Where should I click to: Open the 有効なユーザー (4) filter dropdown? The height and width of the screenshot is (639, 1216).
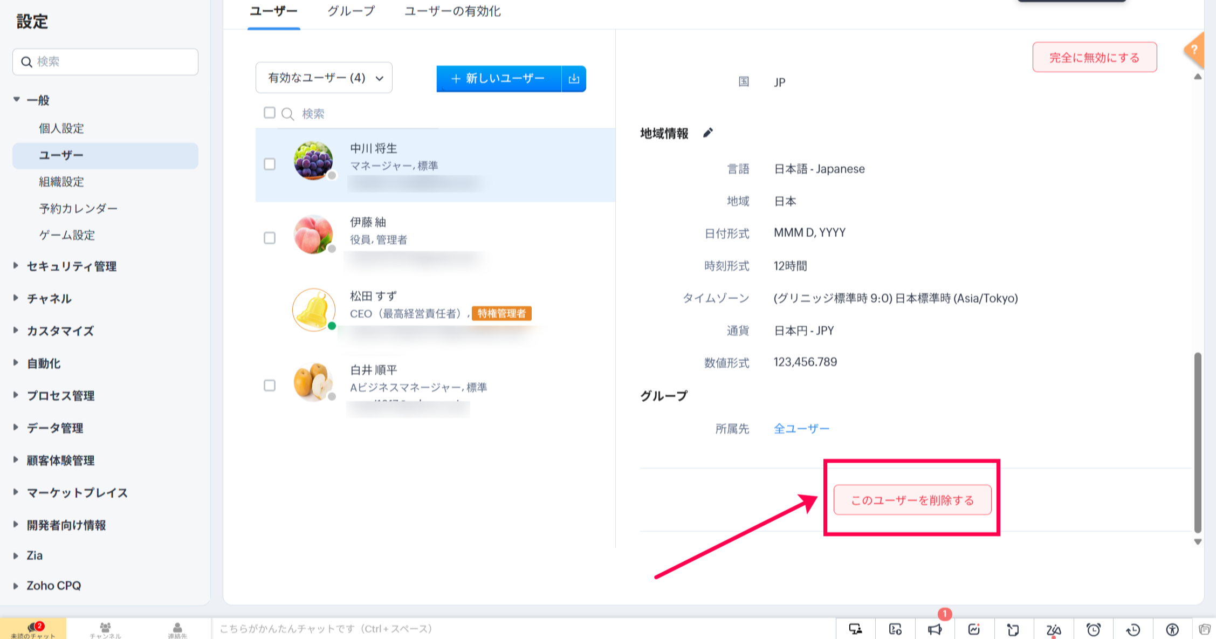[x=324, y=78]
